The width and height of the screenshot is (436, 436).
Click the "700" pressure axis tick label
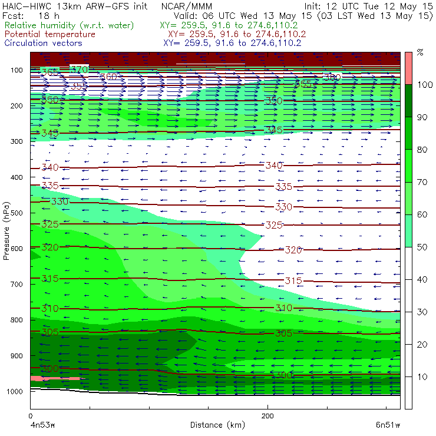point(16,284)
